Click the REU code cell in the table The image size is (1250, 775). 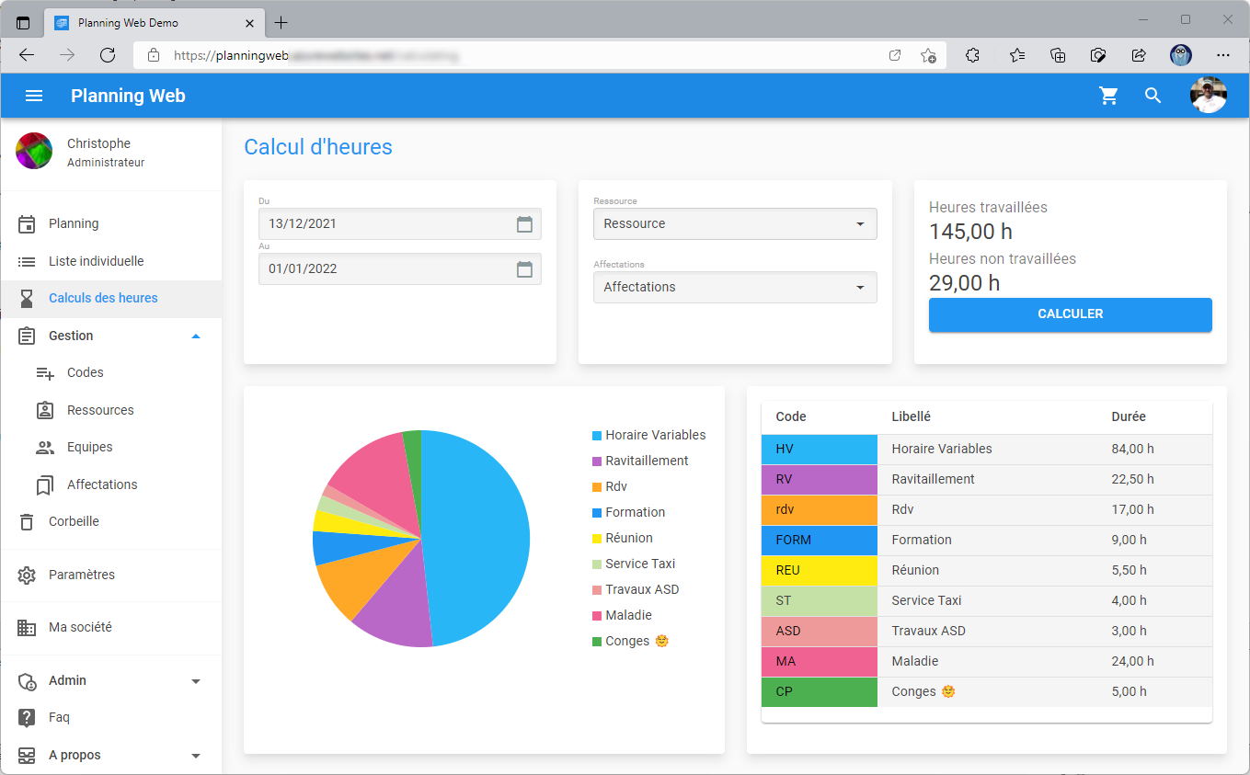coord(820,570)
